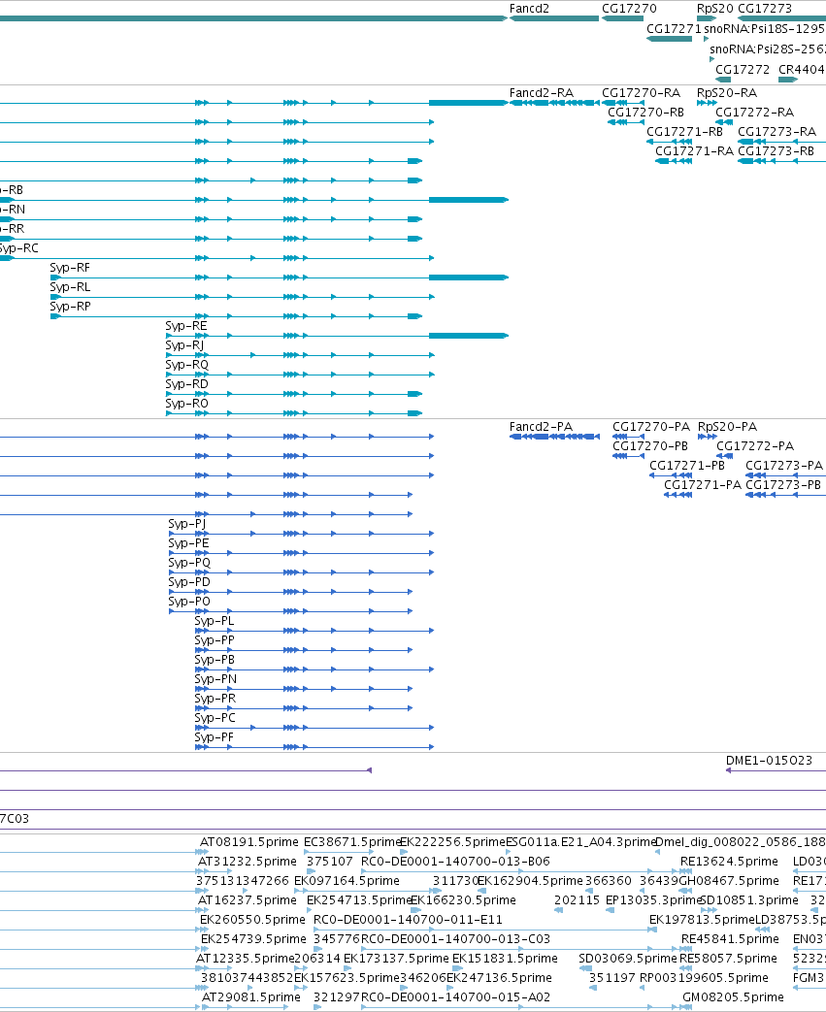The width and height of the screenshot is (826, 1012).
Task: Select the CG17270-PA protein label
Action: (x=651, y=427)
